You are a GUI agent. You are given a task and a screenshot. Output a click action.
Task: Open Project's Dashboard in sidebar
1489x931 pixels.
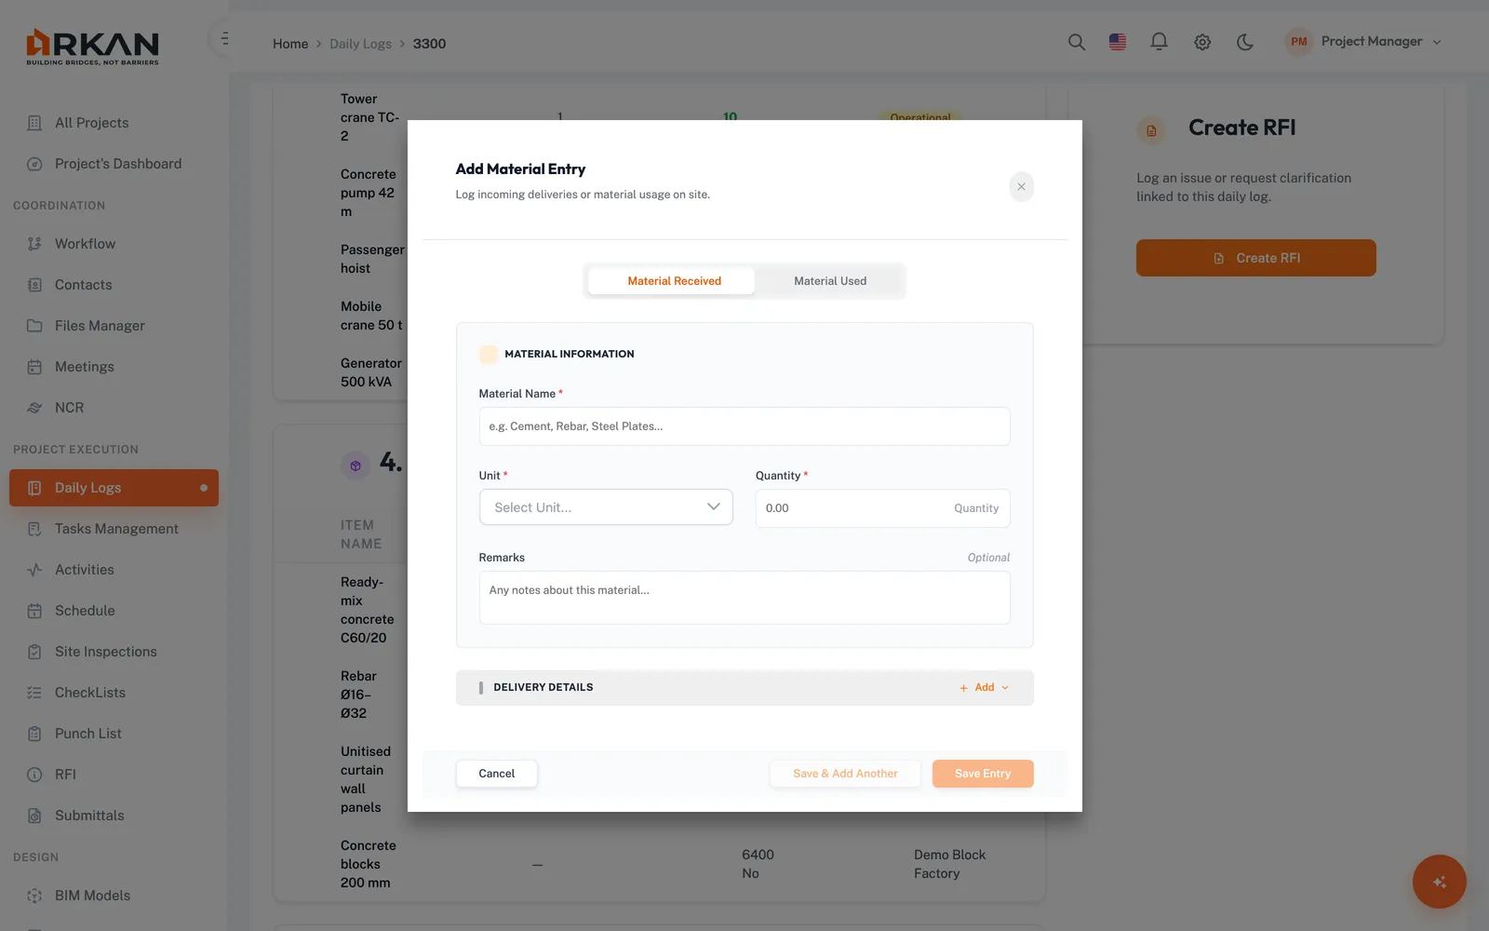(114, 164)
